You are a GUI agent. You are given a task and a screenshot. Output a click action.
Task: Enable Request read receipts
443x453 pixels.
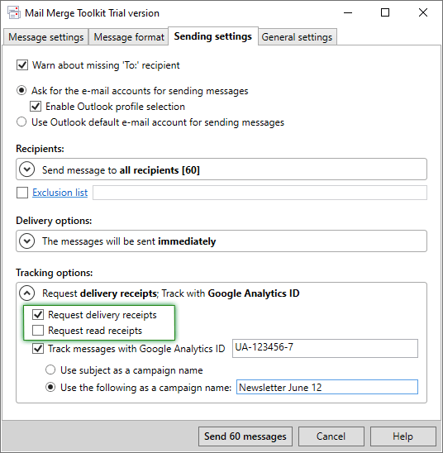(38, 330)
